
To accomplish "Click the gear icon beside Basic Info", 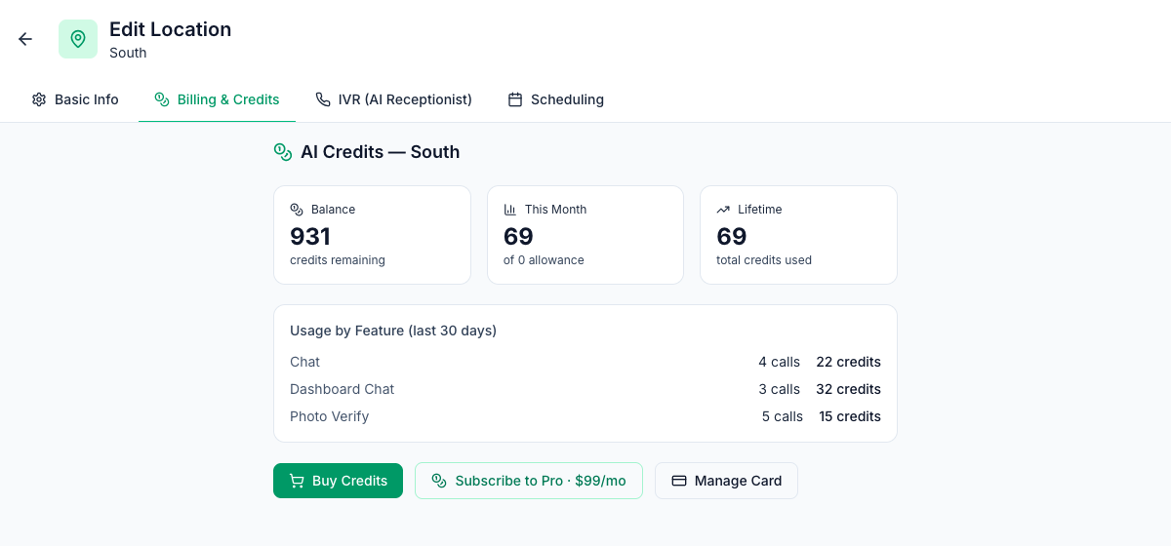I will point(39,99).
